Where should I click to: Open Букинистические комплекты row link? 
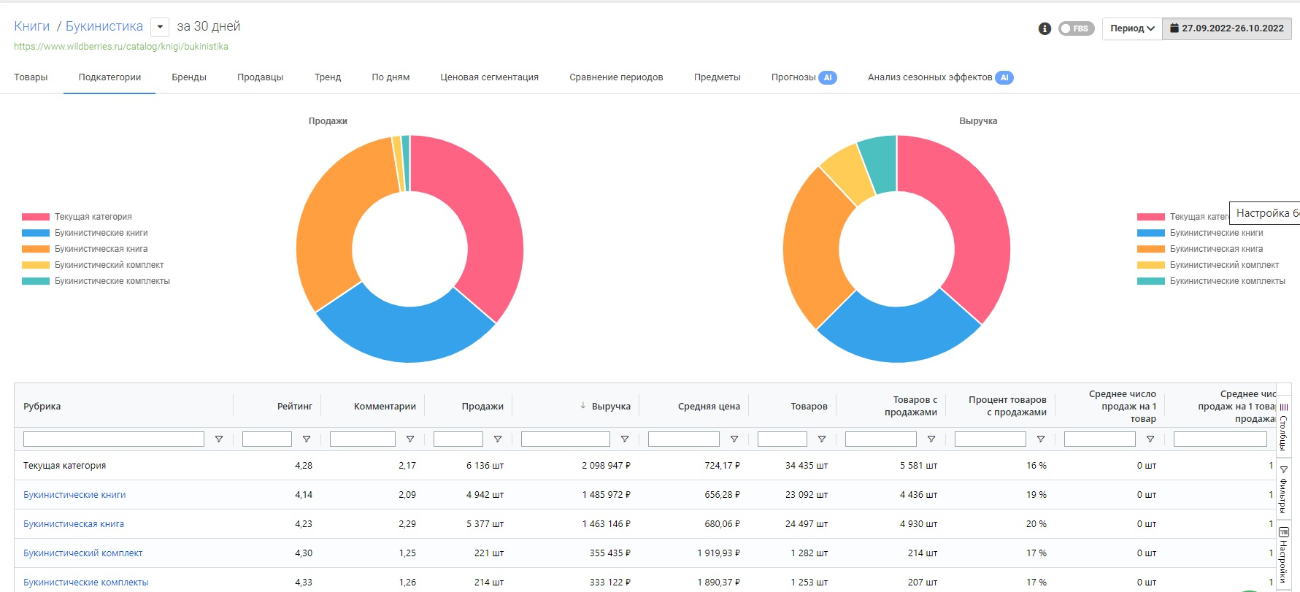[x=85, y=583]
